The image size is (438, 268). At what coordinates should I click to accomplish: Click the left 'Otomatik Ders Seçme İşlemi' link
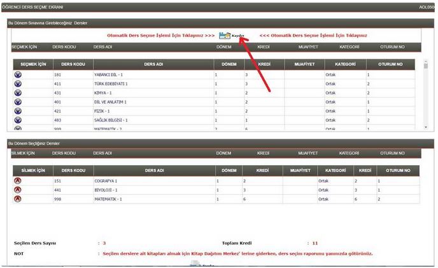160,36
